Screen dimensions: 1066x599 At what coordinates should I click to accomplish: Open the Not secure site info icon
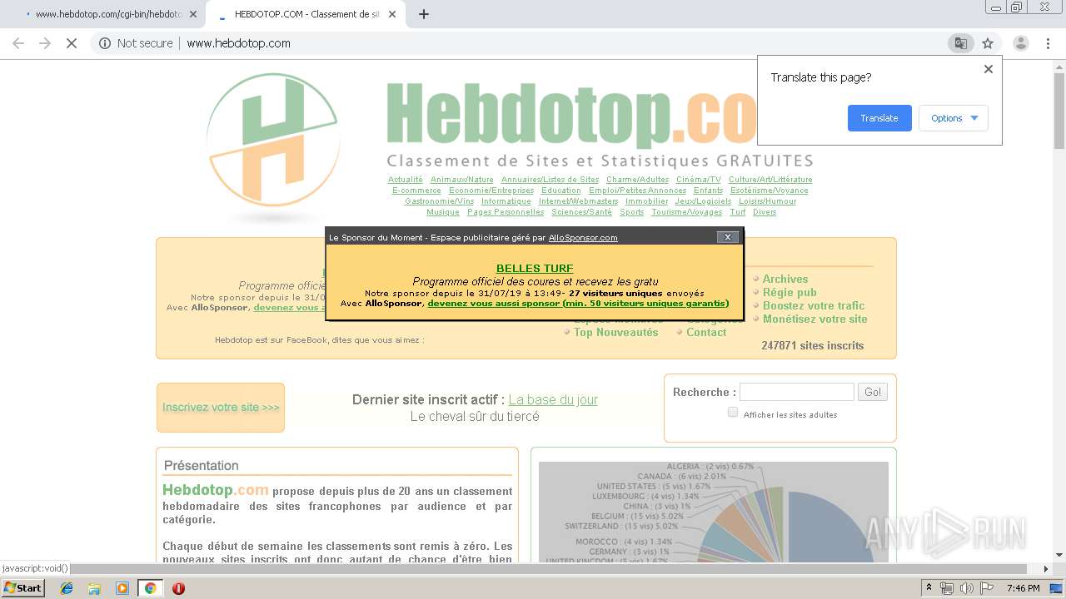click(x=105, y=43)
